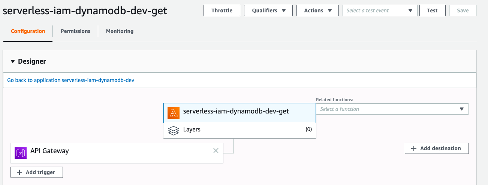Click the Throttle button
This screenshot has height=185, width=488.
tap(222, 10)
